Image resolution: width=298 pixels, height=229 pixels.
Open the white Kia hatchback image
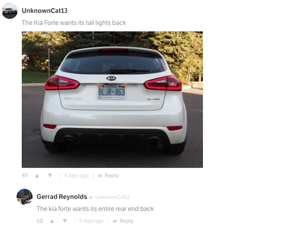[112, 99]
